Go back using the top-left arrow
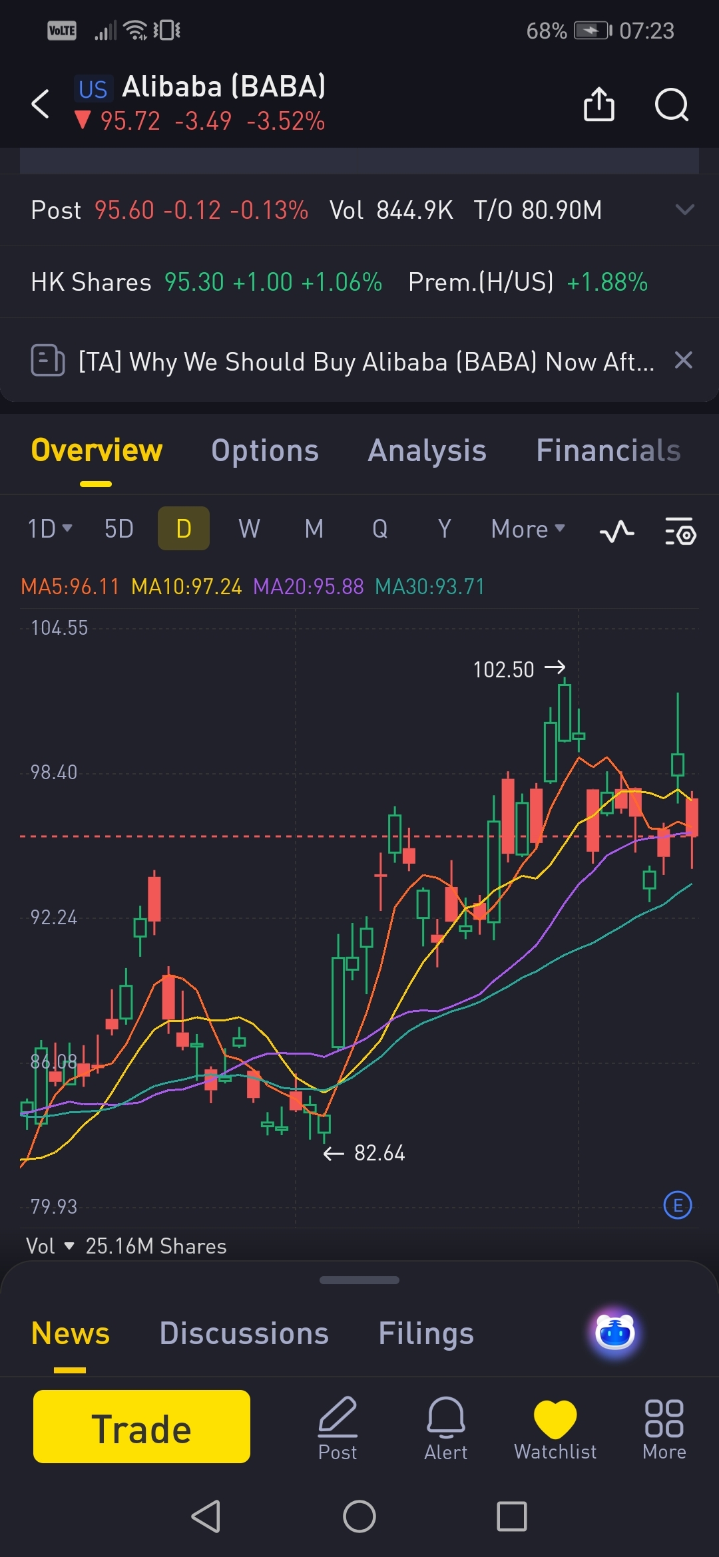Image resolution: width=719 pixels, height=1557 pixels. pos(41,104)
